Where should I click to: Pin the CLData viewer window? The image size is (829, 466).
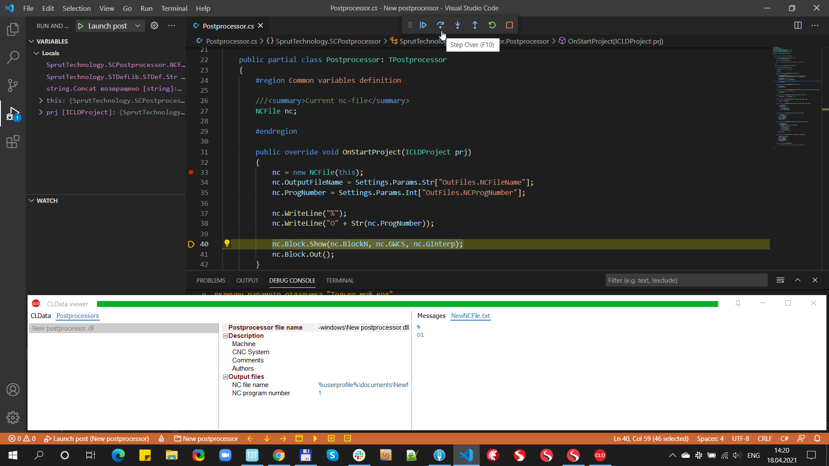[x=738, y=303]
